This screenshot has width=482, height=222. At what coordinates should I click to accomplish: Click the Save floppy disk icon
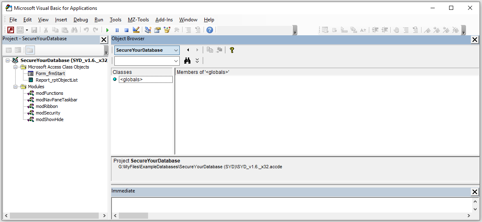pyautogui.click(x=34, y=30)
